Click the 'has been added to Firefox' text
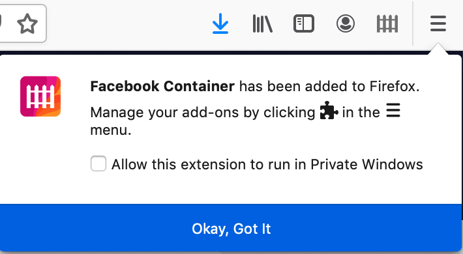This screenshot has width=463, height=254. click(x=329, y=87)
